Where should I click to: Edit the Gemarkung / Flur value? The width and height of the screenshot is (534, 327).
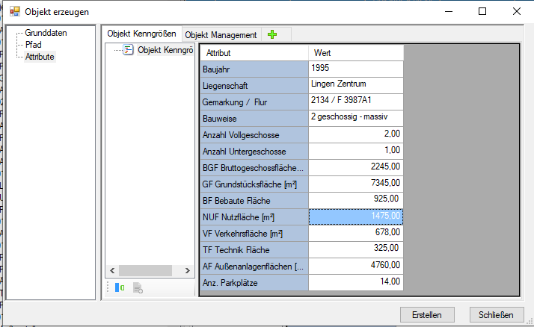point(356,102)
